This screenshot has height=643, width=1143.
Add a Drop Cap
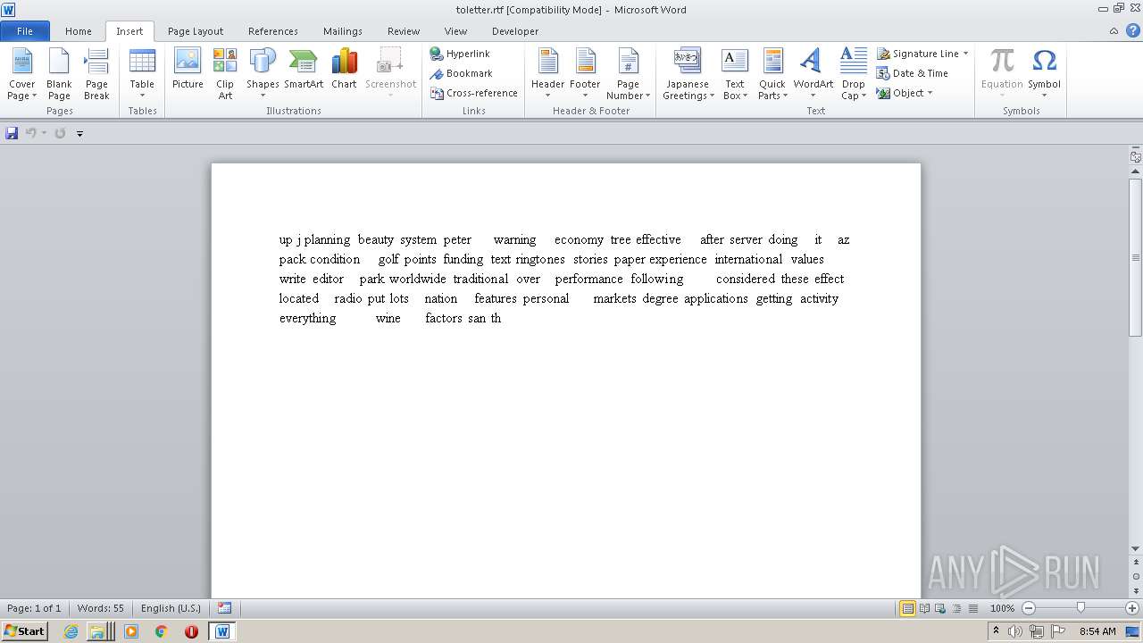[x=853, y=74]
